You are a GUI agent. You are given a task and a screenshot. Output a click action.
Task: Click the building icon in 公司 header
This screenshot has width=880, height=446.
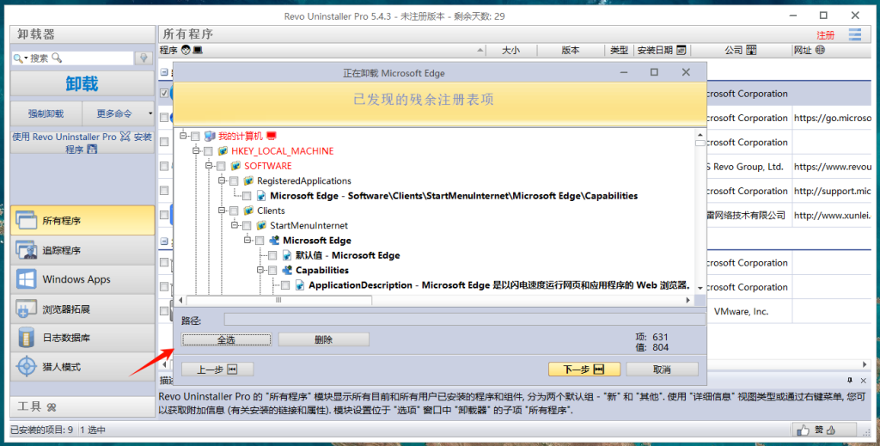751,50
